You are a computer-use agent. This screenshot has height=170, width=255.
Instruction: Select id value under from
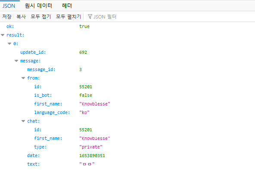86,87
